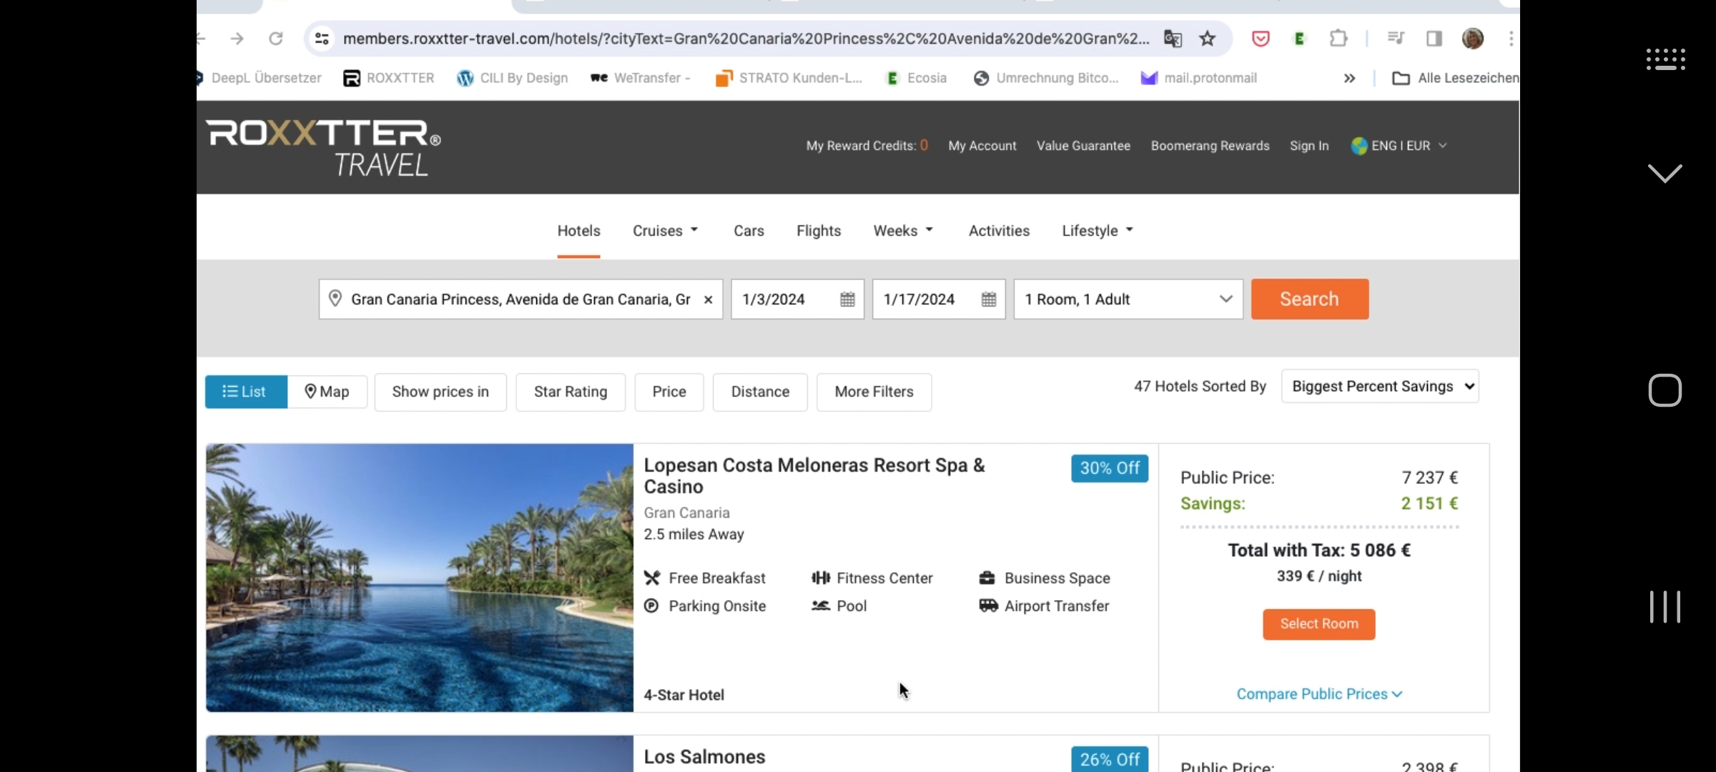1716x772 pixels.
Task: Bookmark page with the star icon
Action: 1208,39
